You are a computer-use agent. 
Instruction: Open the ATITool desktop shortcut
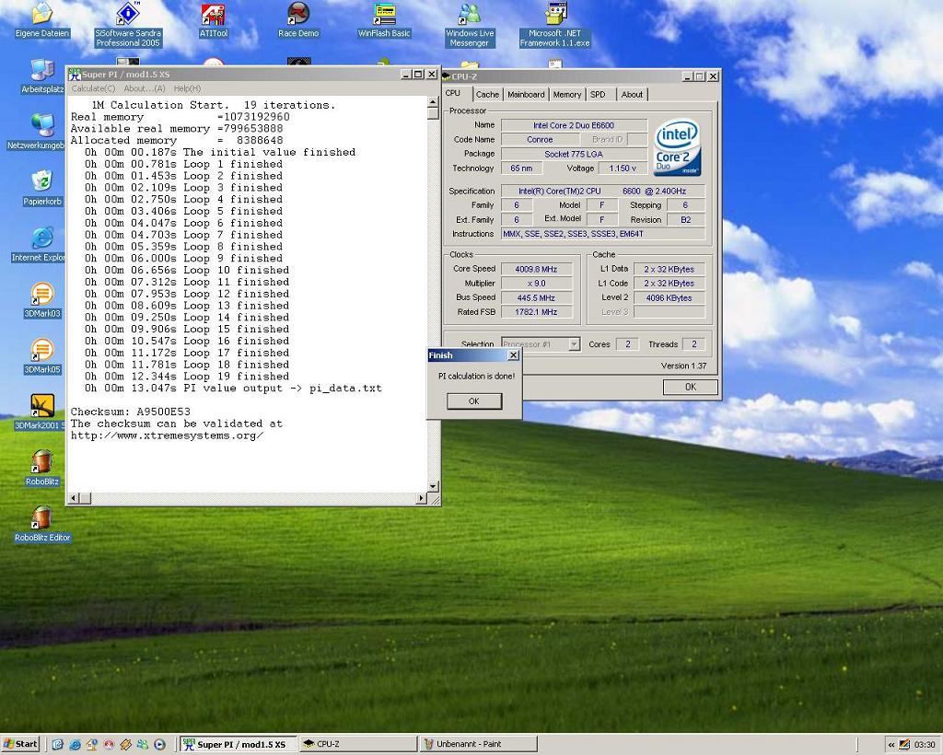213,18
